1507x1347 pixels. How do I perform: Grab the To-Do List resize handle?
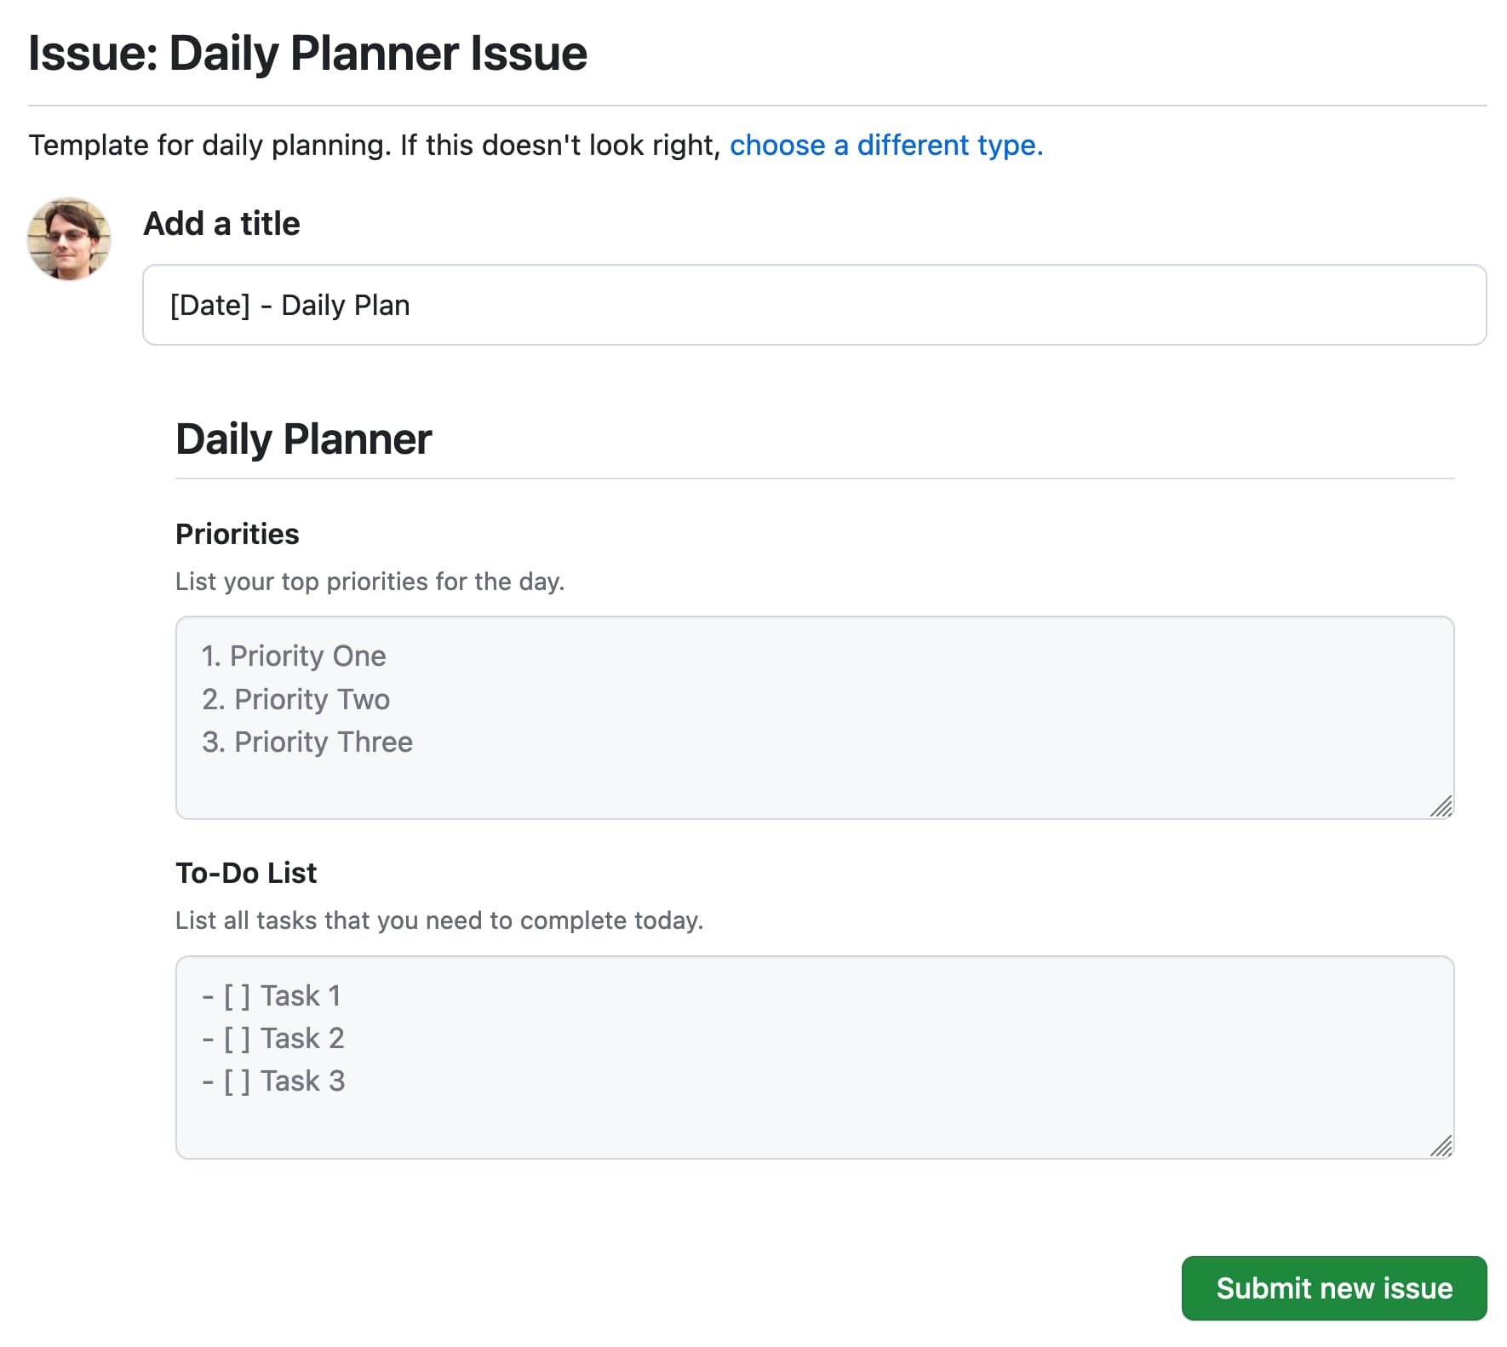[1441, 1145]
